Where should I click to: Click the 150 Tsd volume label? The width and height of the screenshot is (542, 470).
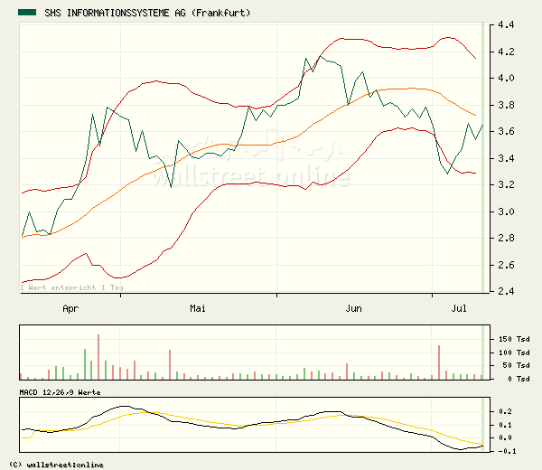coord(514,339)
